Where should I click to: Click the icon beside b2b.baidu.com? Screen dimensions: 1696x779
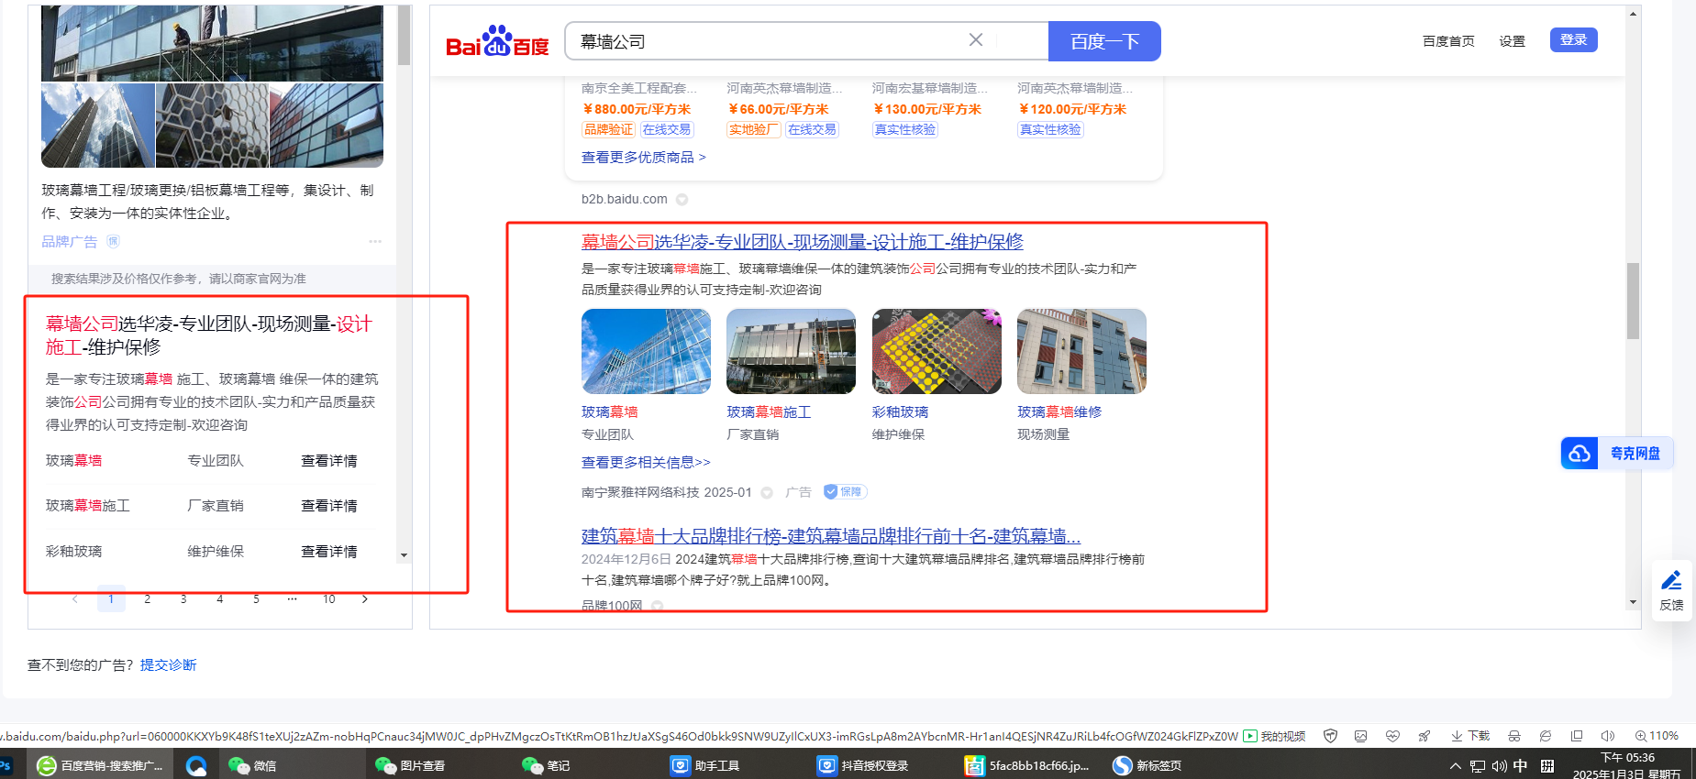[682, 200]
